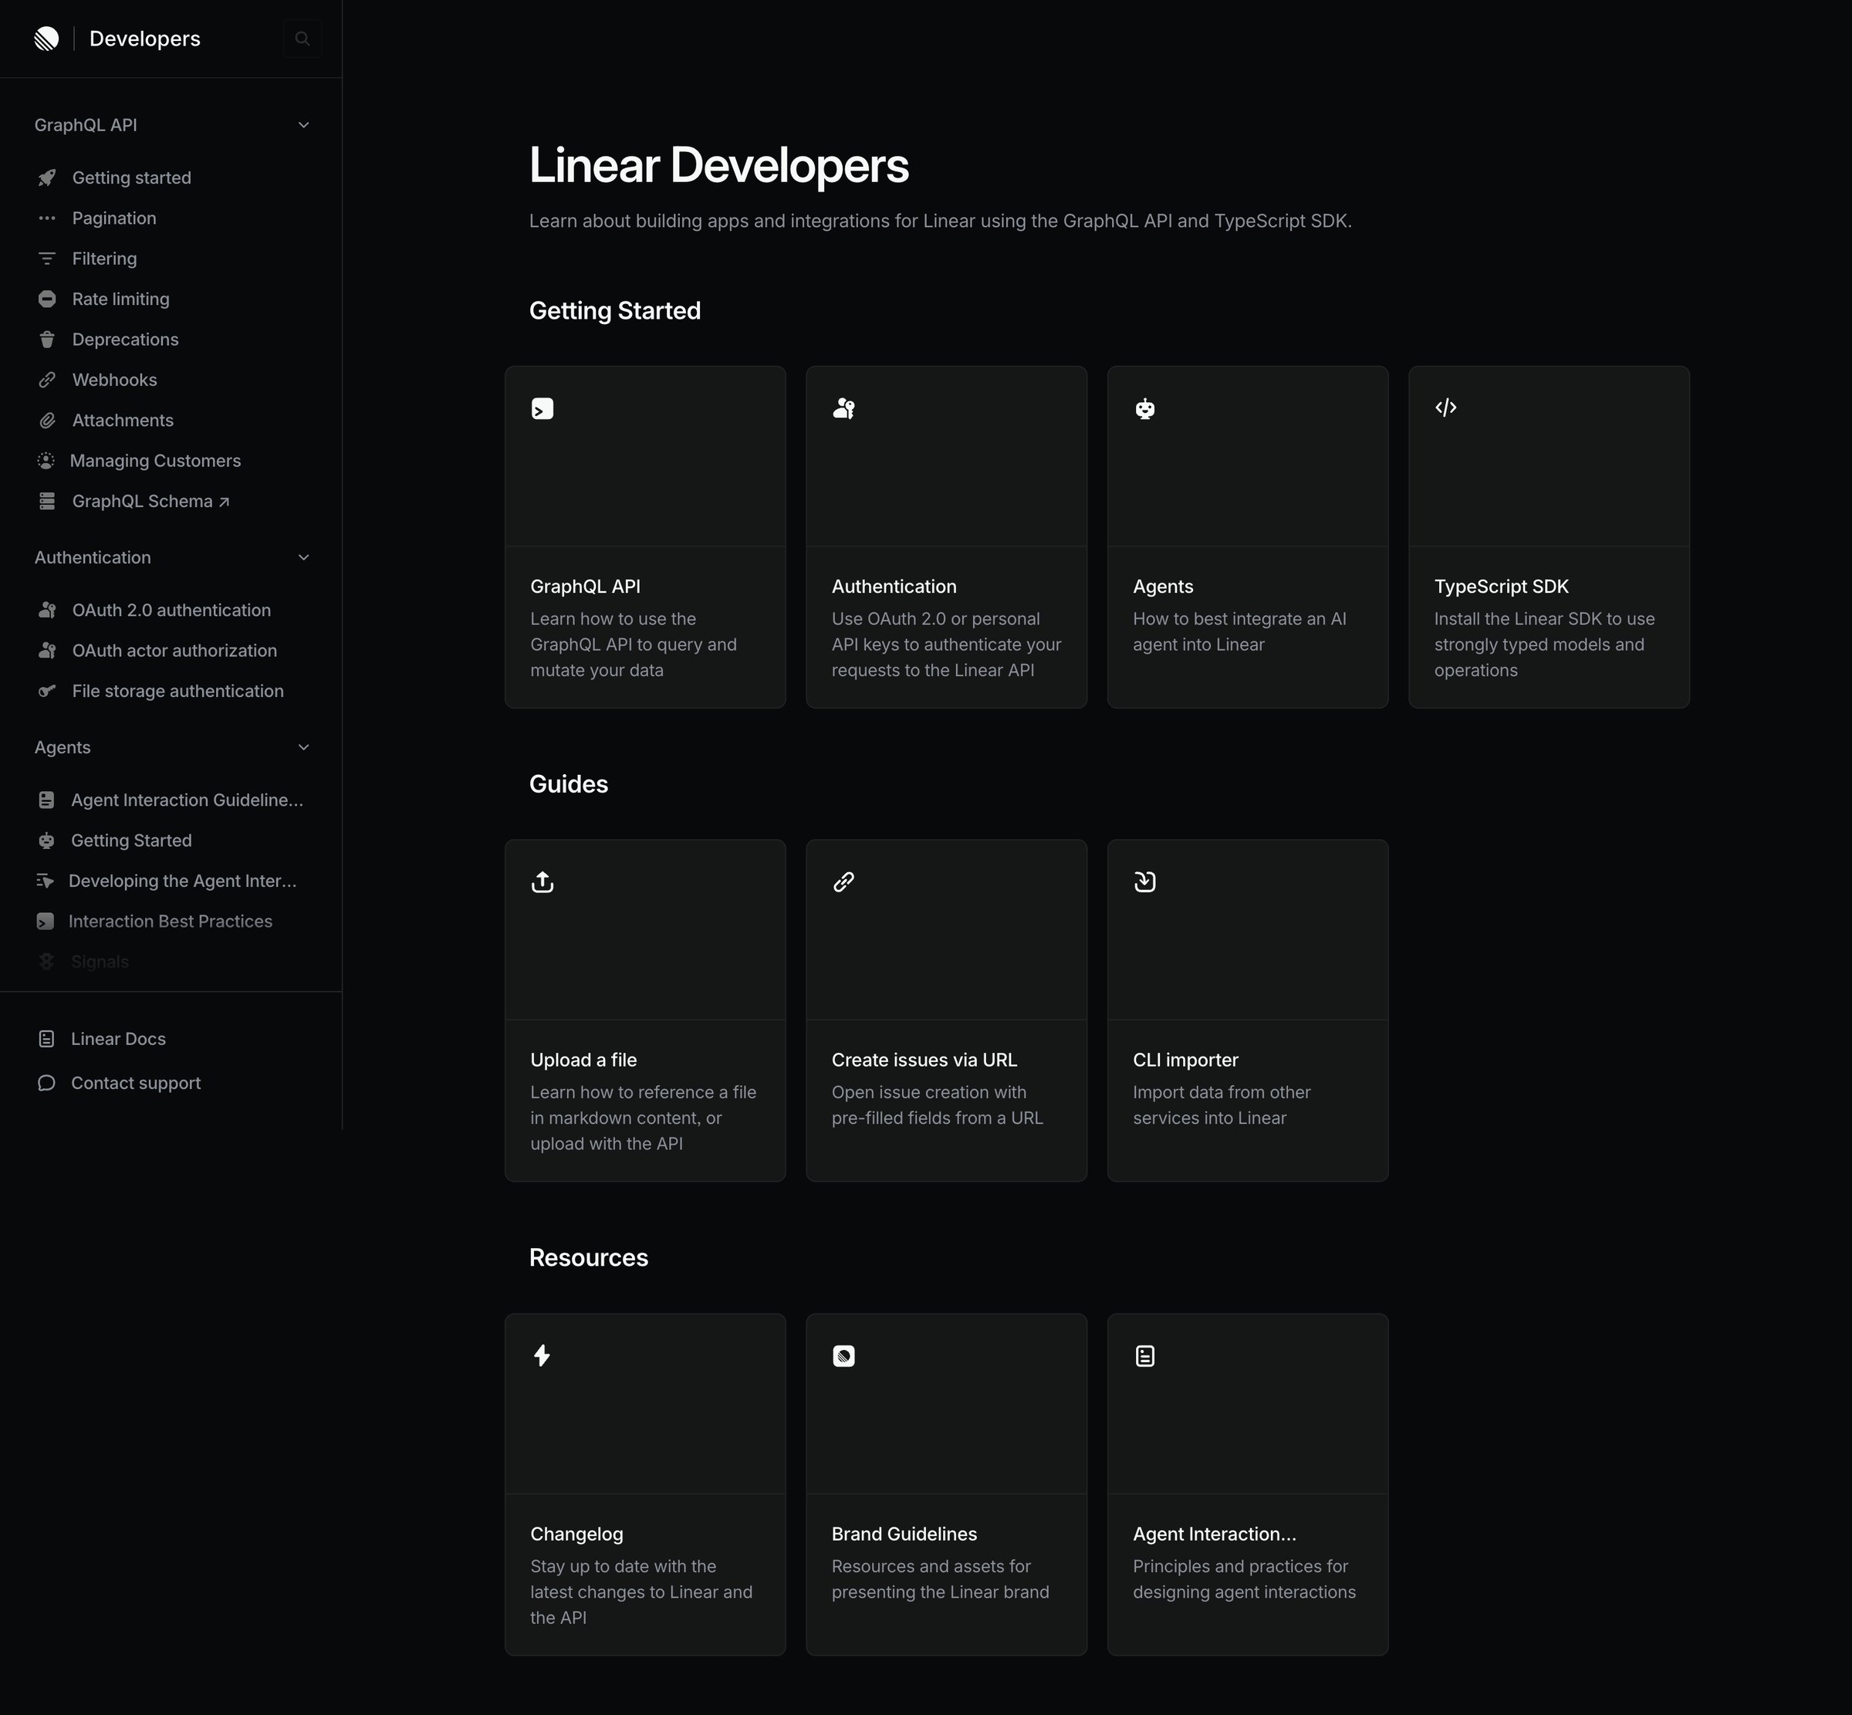
Task: Collapse the Agents section chevron
Action: 303,747
